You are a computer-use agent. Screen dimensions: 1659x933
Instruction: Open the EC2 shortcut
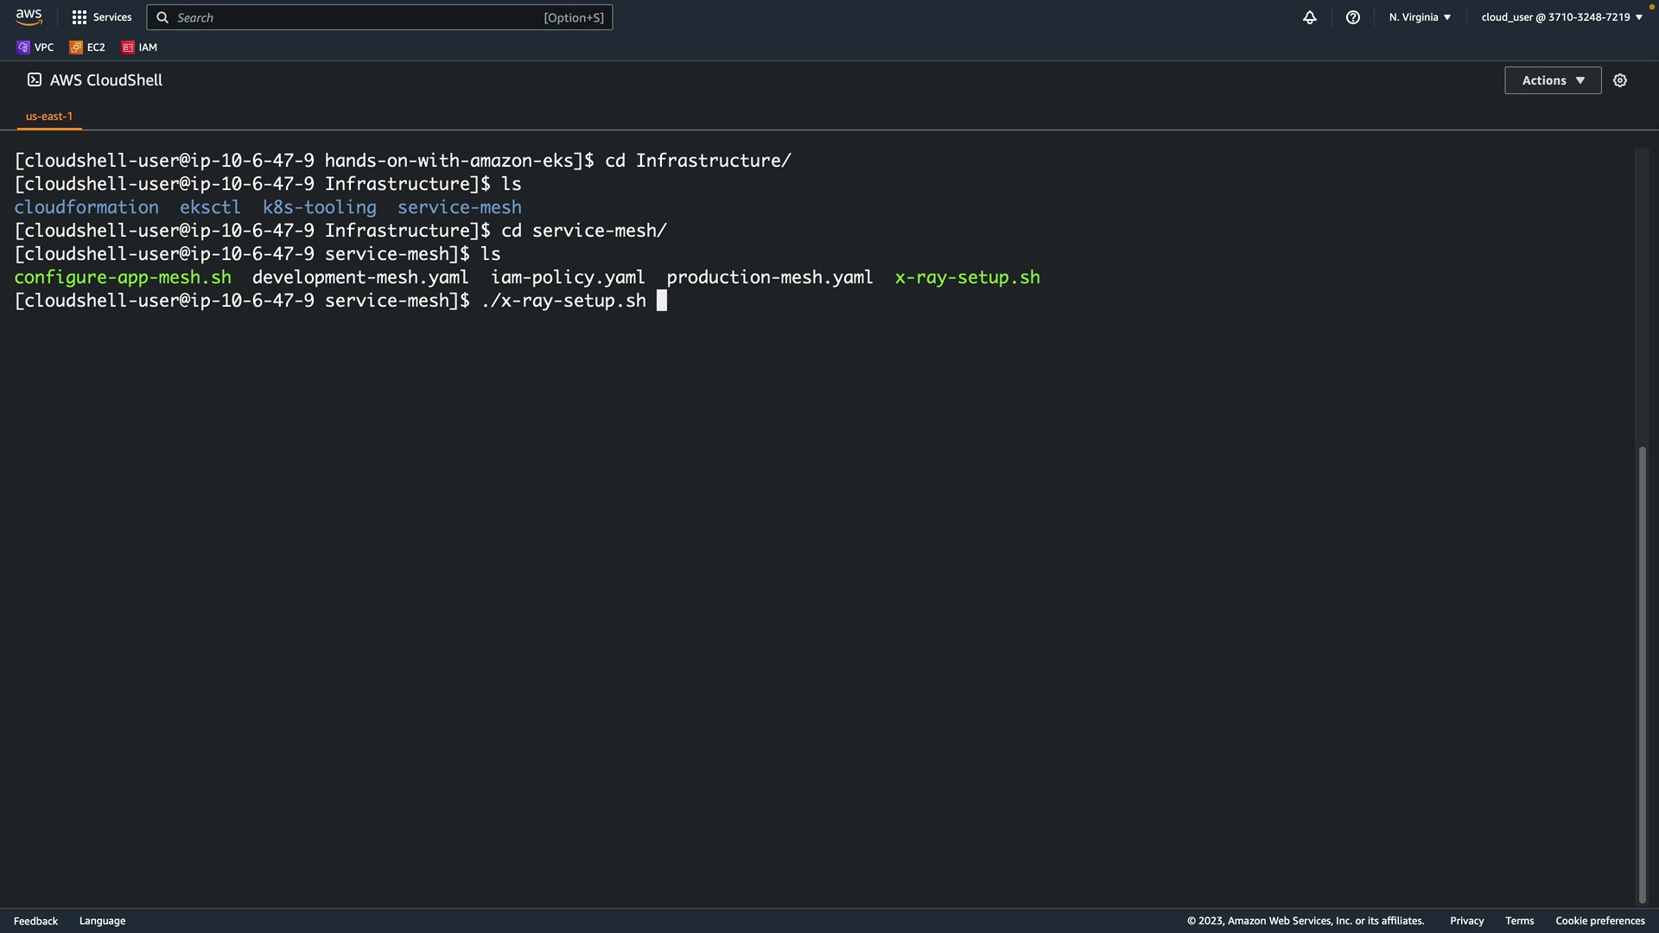point(87,48)
